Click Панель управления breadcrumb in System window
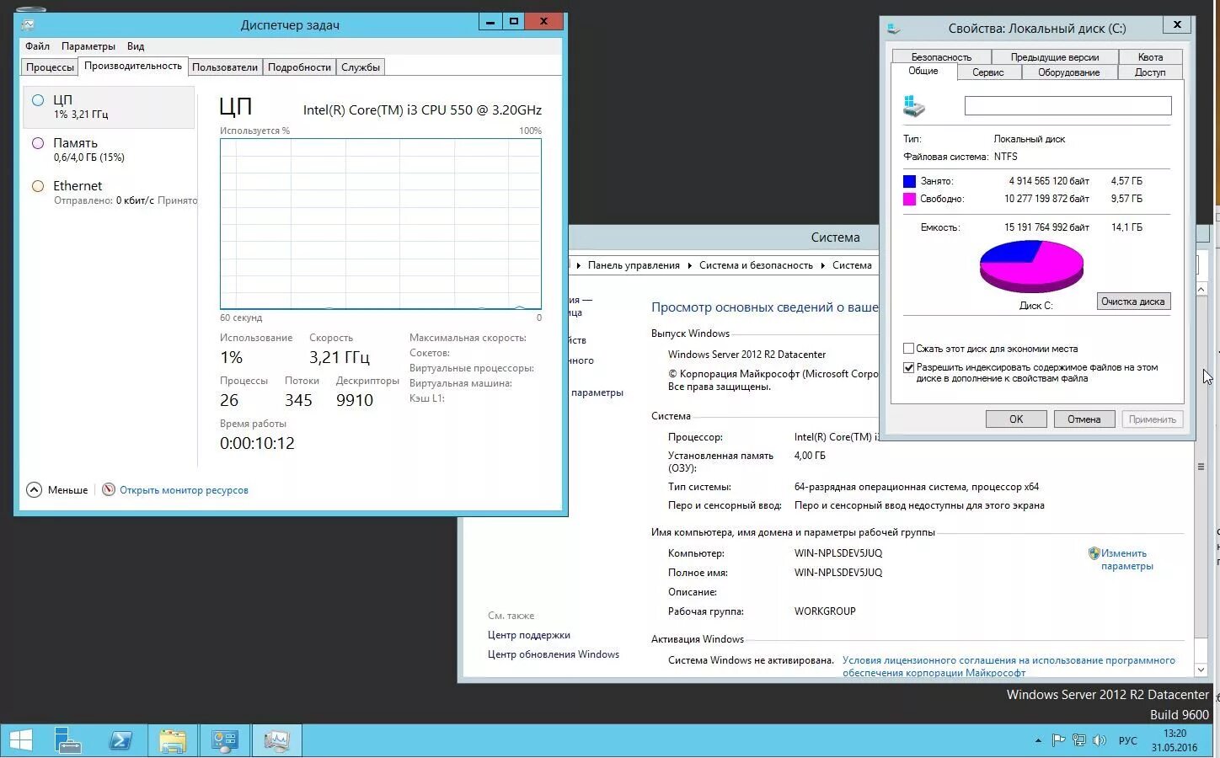Screen dimensions: 1220x758 pyautogui.click(x=634, y=265)
